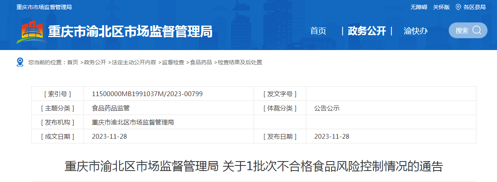This screenshot has width=497, height=182.
Task: Click the [ 体裁分类 ] label cell
Action: tap(280, 108)
